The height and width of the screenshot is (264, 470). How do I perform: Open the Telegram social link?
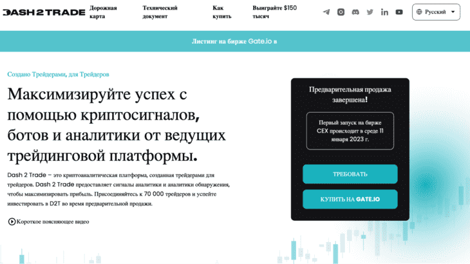point(326,12)
